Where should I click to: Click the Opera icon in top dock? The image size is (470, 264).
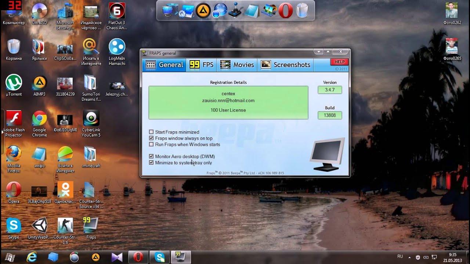[285, 11]
